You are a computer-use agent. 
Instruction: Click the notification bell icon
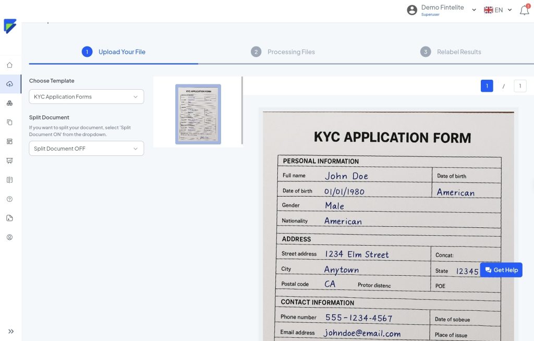click(524, 10)
